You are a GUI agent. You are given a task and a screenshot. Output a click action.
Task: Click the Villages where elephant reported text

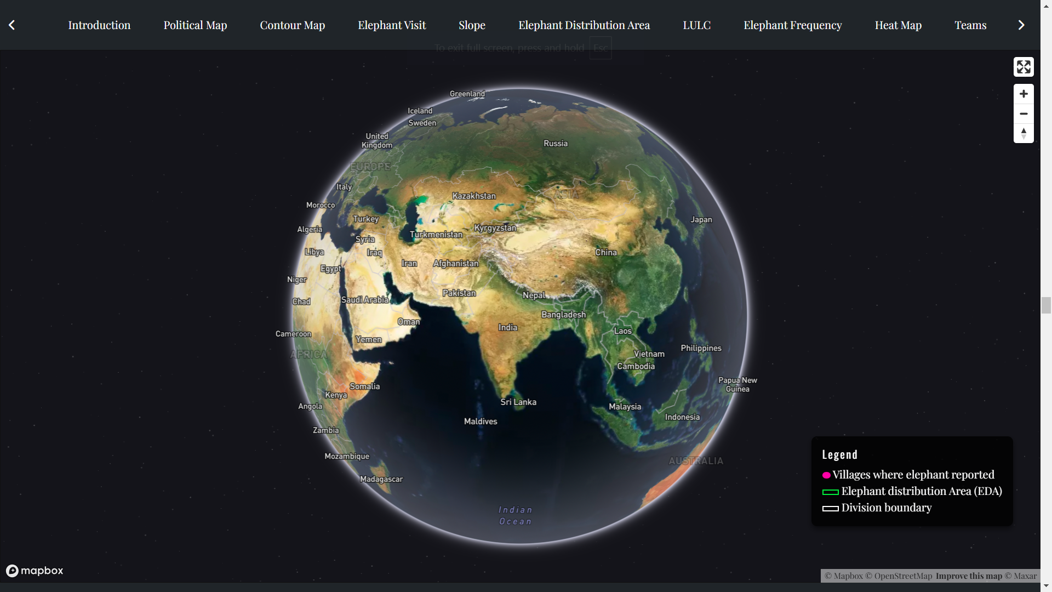(x=913, y=475)
